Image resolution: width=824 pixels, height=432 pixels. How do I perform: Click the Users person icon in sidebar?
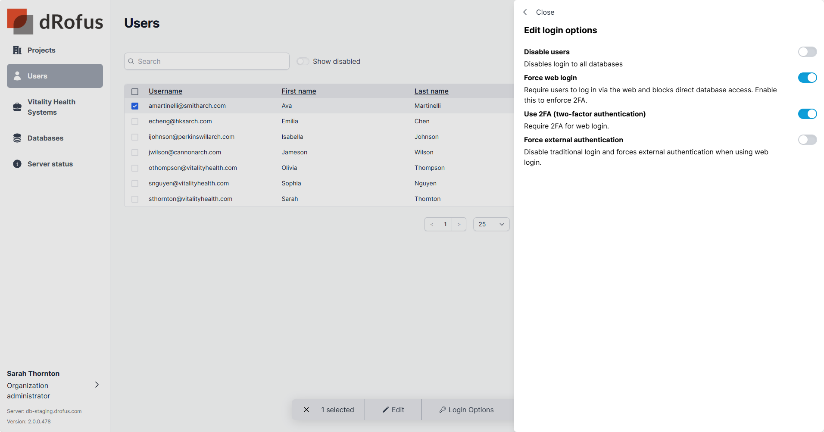17,76
